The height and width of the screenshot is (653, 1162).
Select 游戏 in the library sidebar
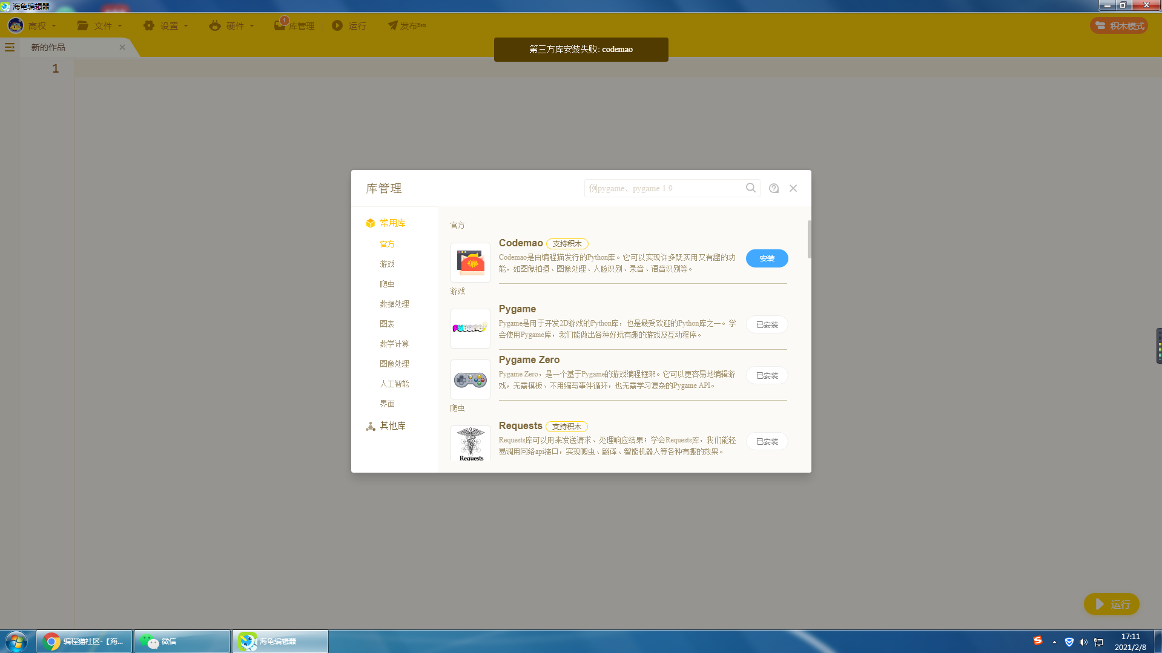click(x=387, y=264)
